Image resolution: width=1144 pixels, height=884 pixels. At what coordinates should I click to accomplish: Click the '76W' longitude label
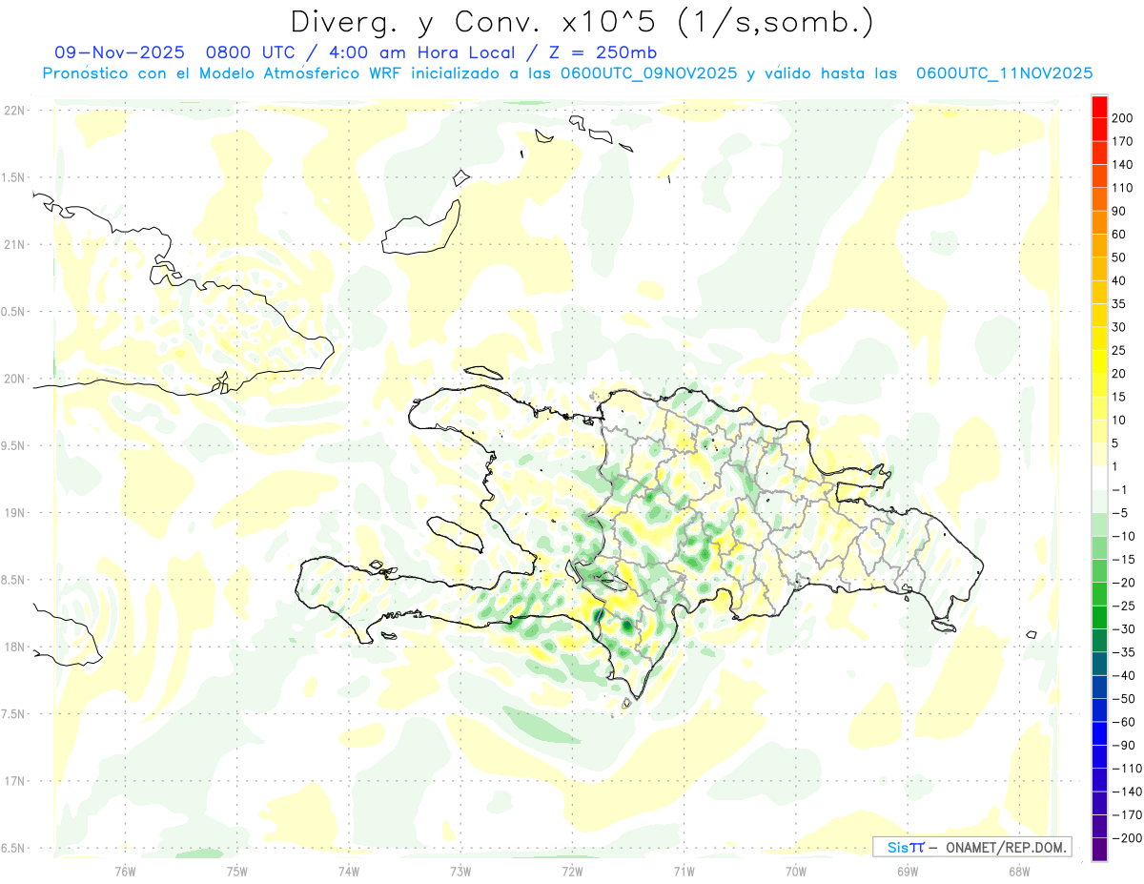coord(125,871)
